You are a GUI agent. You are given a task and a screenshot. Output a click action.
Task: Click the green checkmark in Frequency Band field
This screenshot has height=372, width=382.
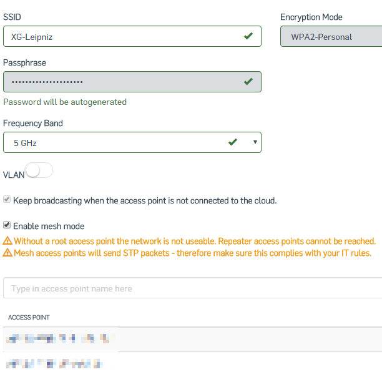point(233,142)
